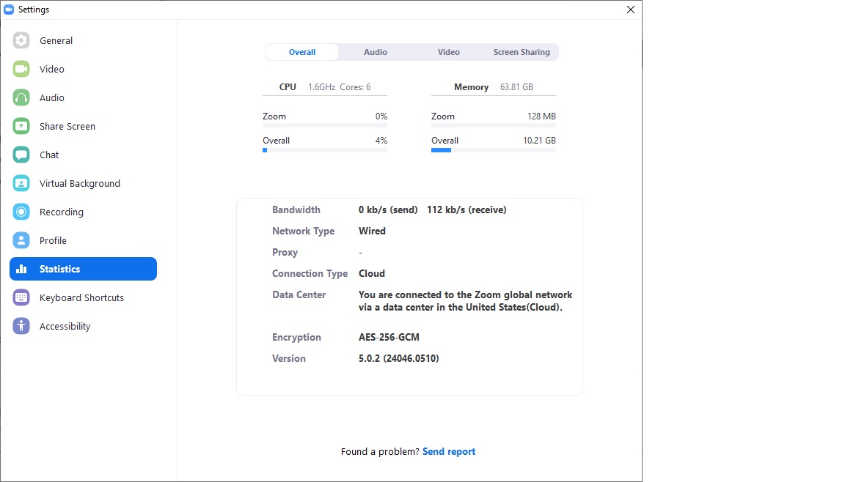This screenshot has width=845, height=482.
Task: Close the Settings window
Action: coord(630,10)
